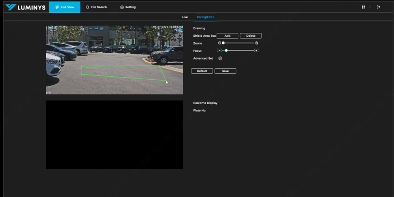Open Advanced Set gear icon
394x197 pixels.
tap(220, 58)
